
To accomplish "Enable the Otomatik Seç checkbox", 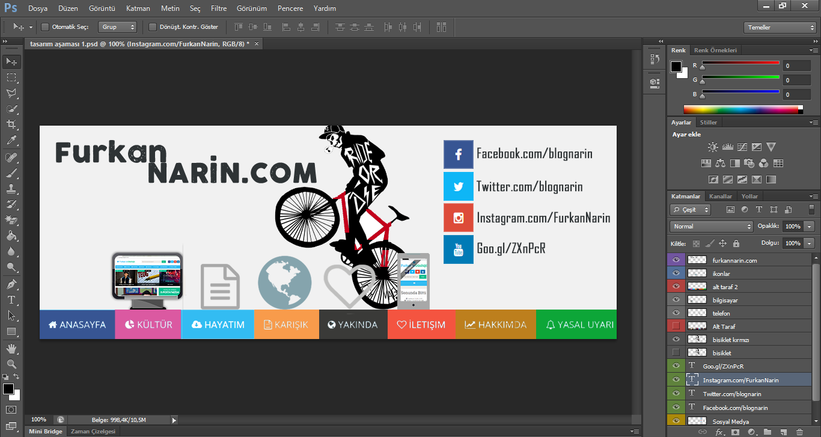I will pos(45,27).
